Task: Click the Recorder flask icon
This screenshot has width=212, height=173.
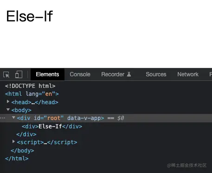Action: coord(129,74)
